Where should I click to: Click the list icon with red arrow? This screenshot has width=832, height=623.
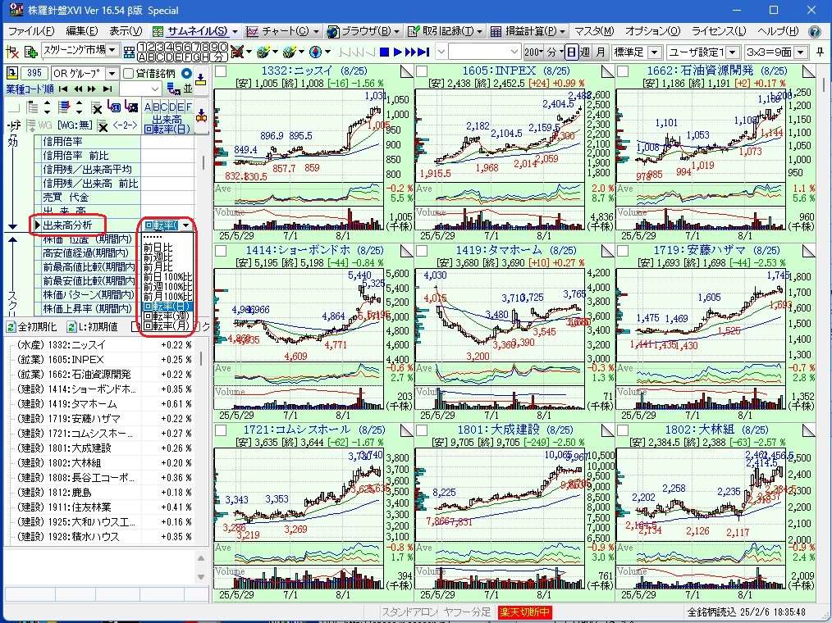coord(64,107)
